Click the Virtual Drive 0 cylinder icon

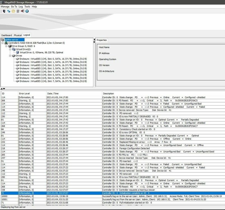coord(17,52)
